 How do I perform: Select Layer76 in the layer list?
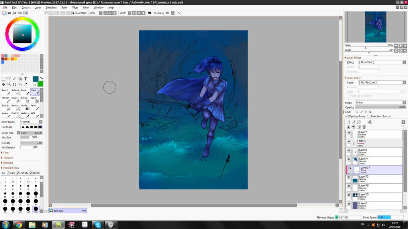374,188
